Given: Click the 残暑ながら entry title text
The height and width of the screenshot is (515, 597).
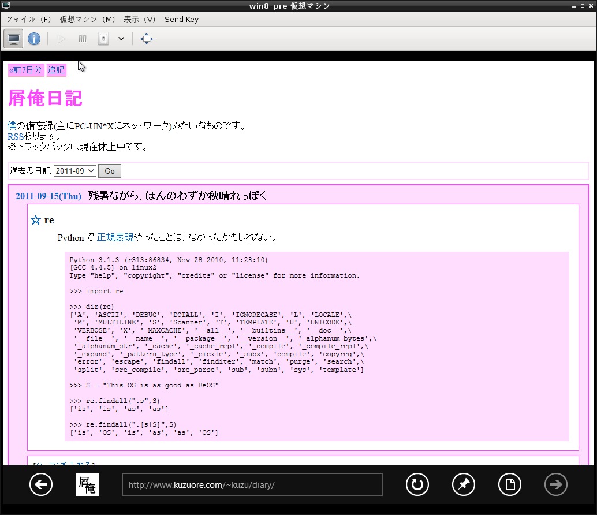Looking at the screenshot, I should [177, 196].
